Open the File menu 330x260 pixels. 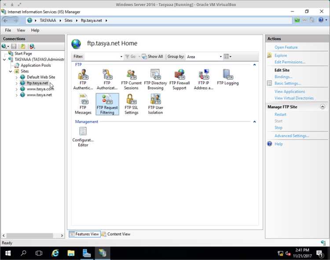[8, 30]
